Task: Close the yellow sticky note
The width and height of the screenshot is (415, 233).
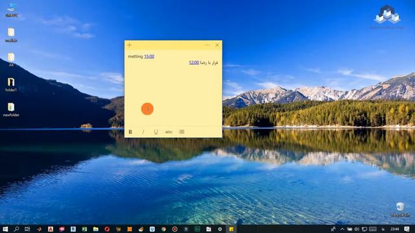Action: pos(217,45)
